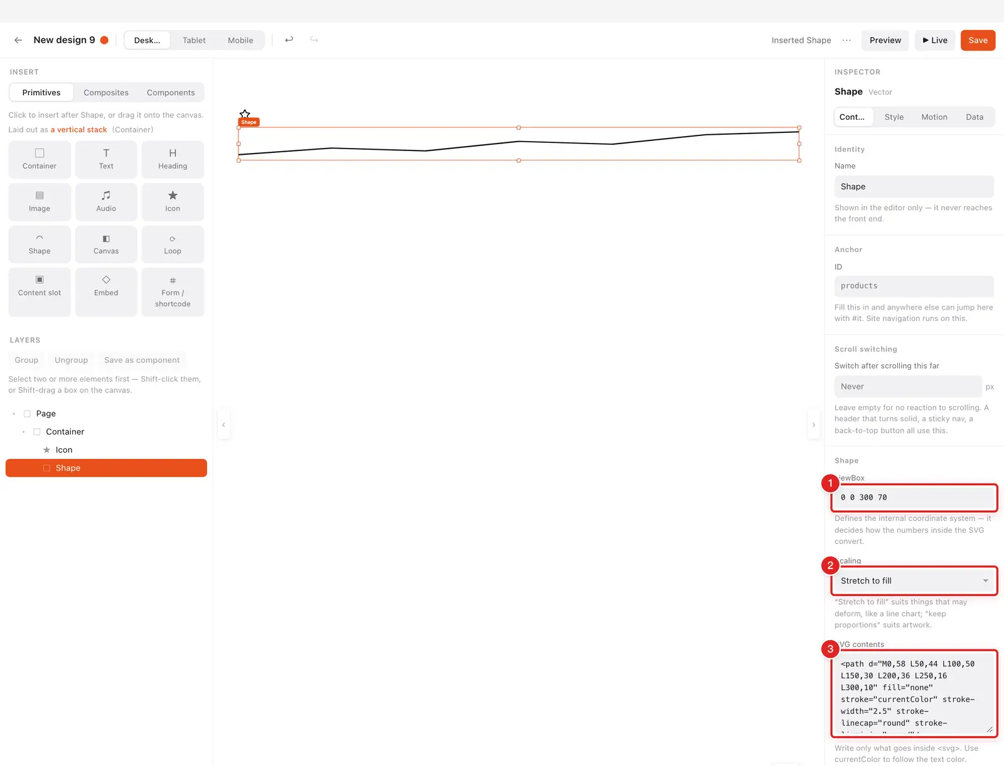
Task: Click the Live button
Action: point(935,40)
